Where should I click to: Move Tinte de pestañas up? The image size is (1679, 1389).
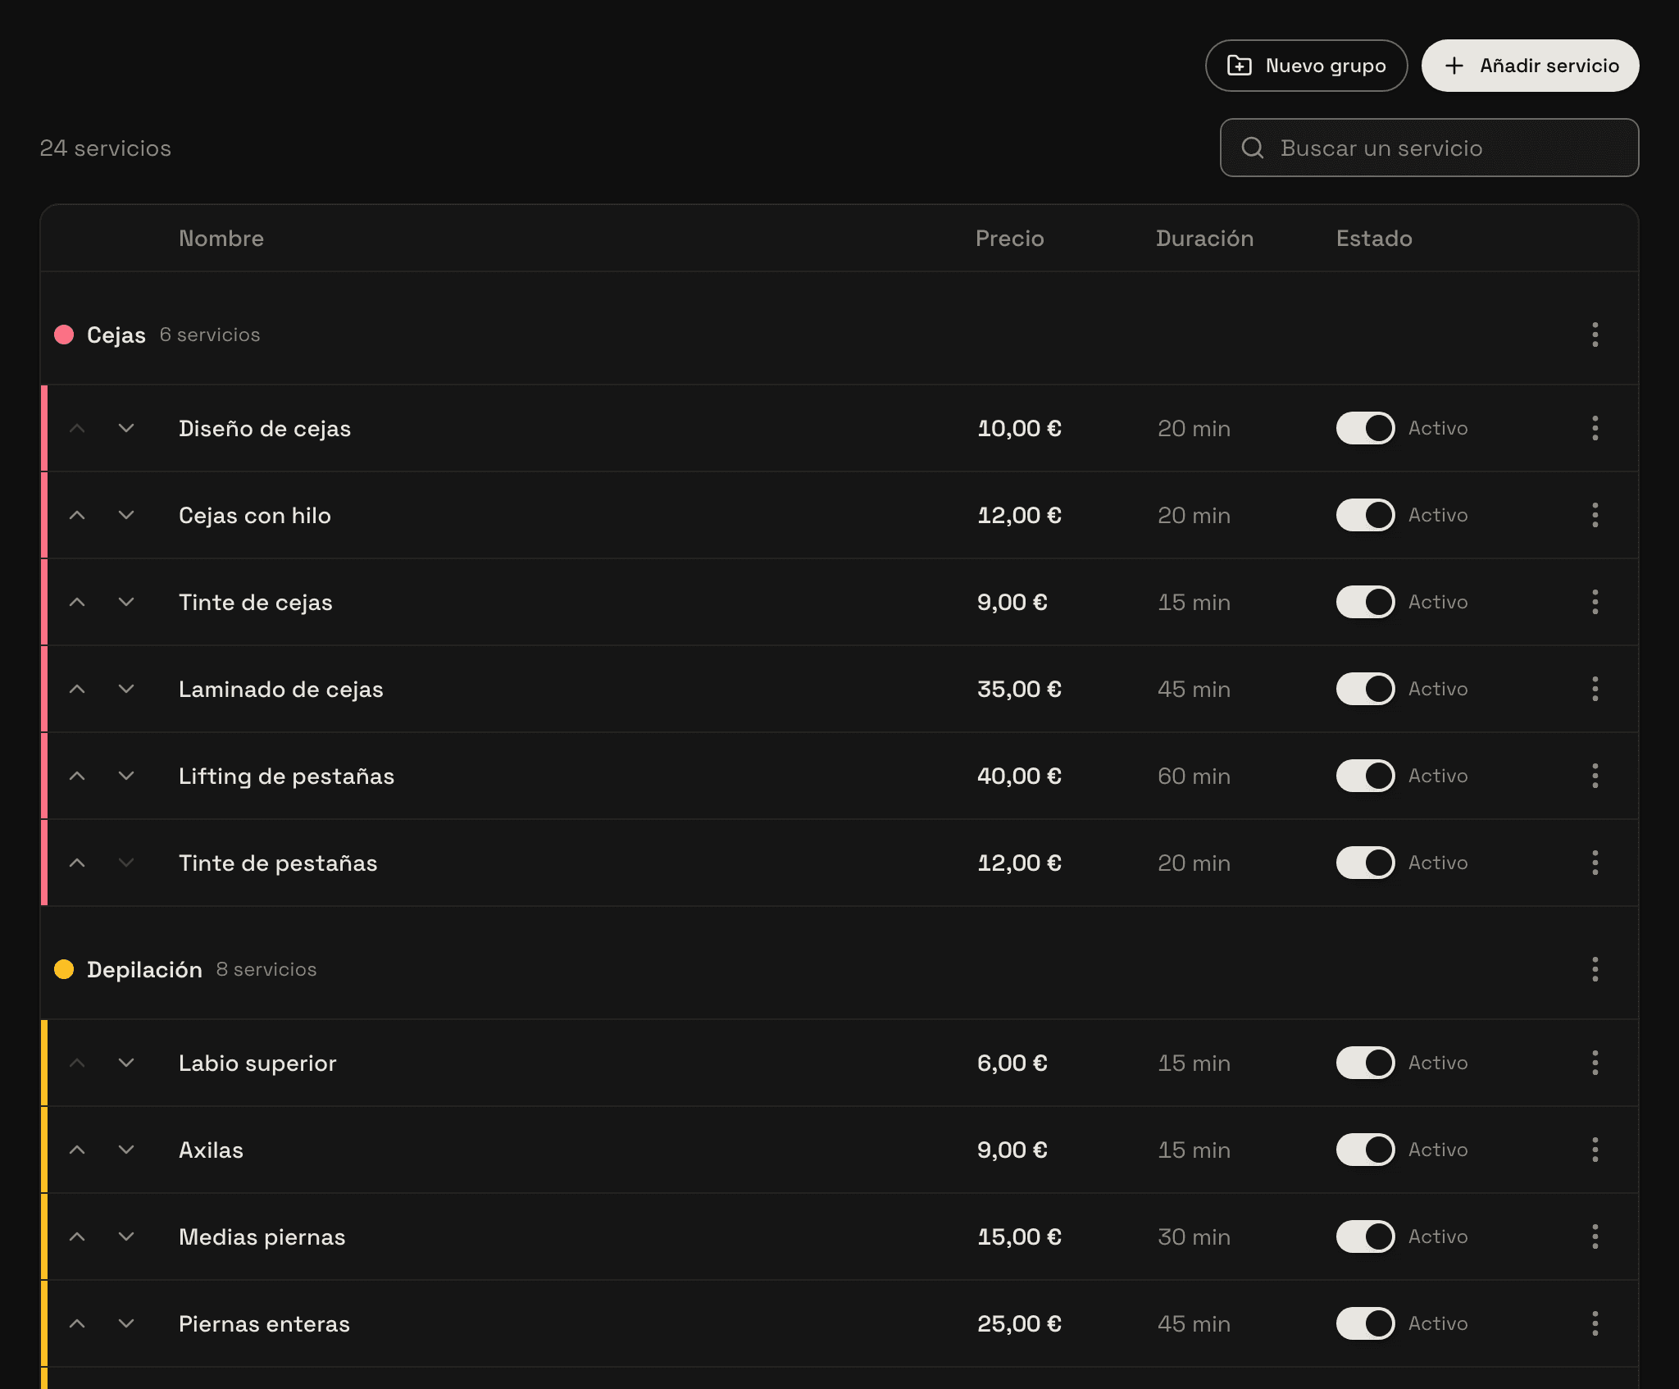[77, 863]
